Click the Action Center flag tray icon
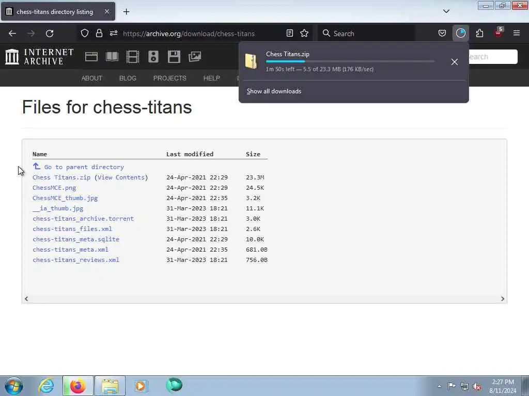Viewport: 529px width, 396px height. 452,386
